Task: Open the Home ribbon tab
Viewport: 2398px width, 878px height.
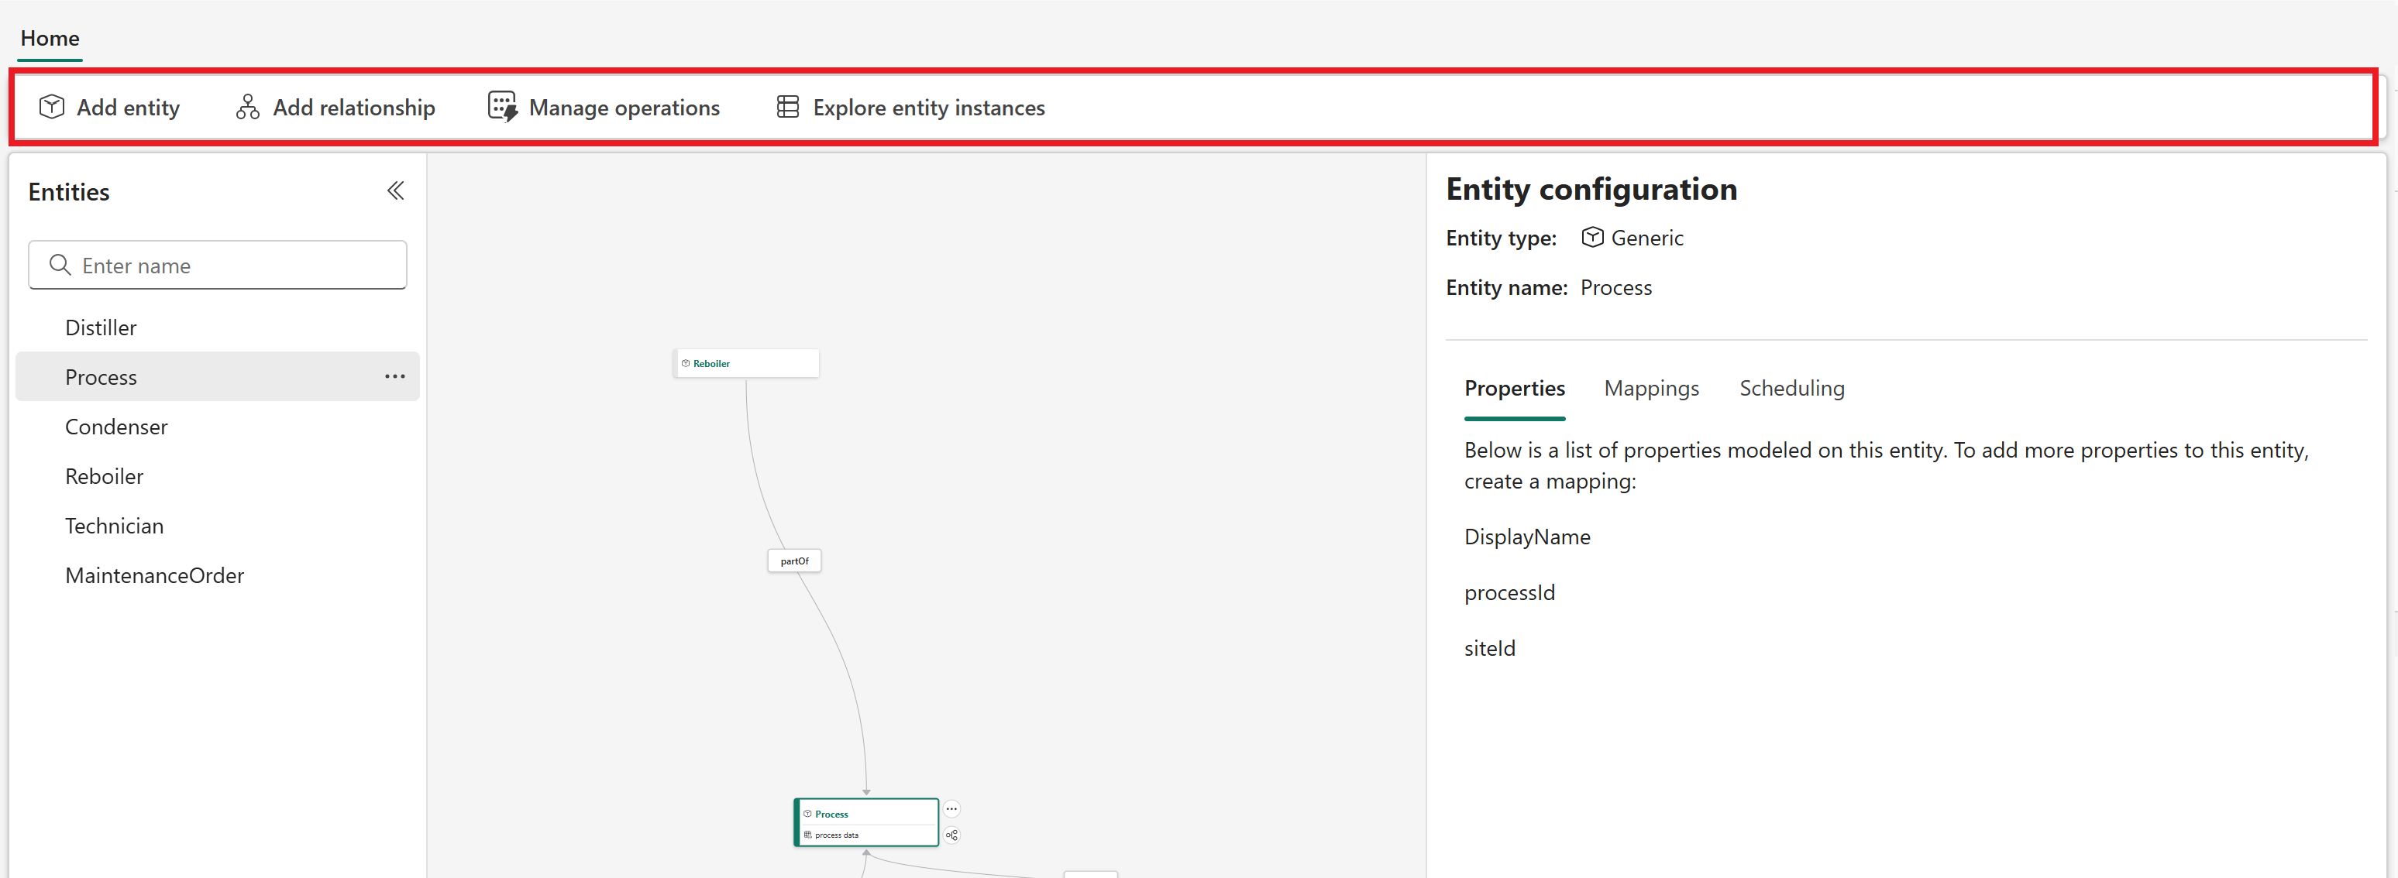Action: pyautogui.click(x=50, y=38)
